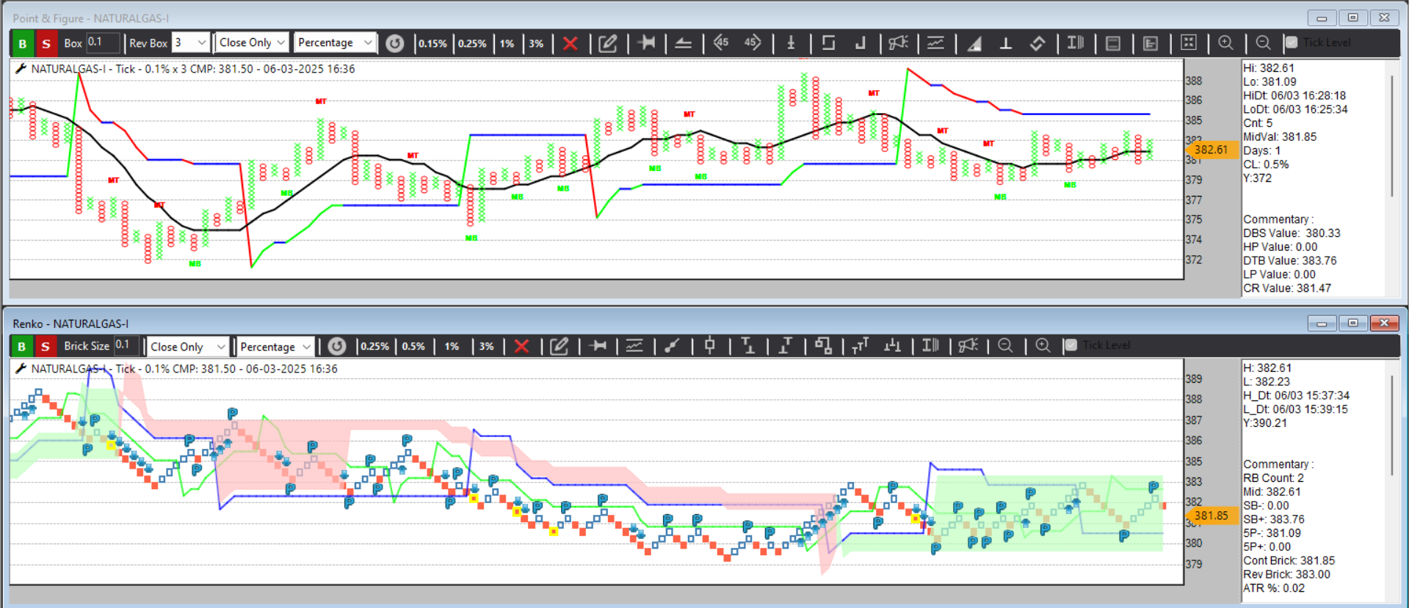The image size is (1409, 608).
Task: Click column width icon in Renko toolbar
Action: pyautogui.click(x=930, y=345)
